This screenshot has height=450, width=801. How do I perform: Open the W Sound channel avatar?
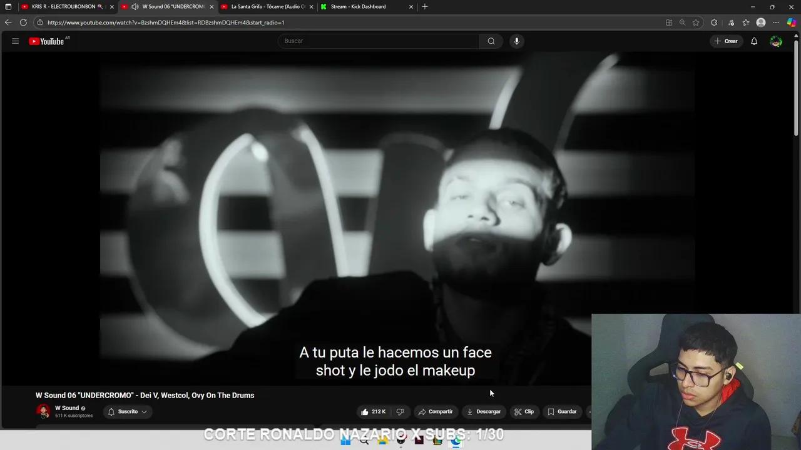pyautogui.click(x=43, y=411)
